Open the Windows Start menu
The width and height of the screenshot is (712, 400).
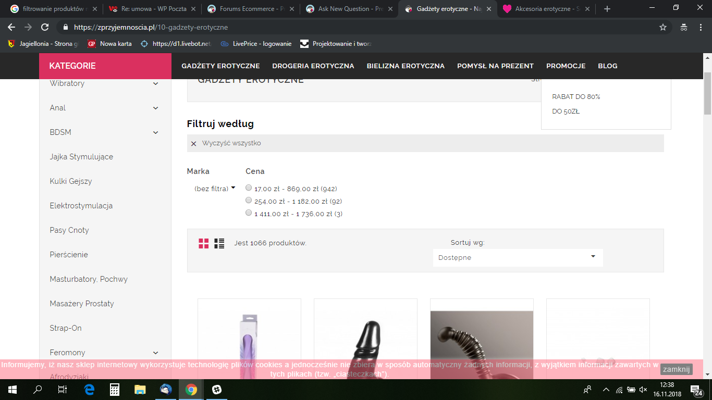click(x=11, y=389)
